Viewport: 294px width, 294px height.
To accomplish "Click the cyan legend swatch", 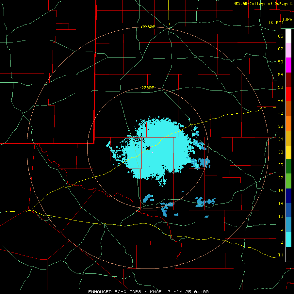I will click(288, 239).
